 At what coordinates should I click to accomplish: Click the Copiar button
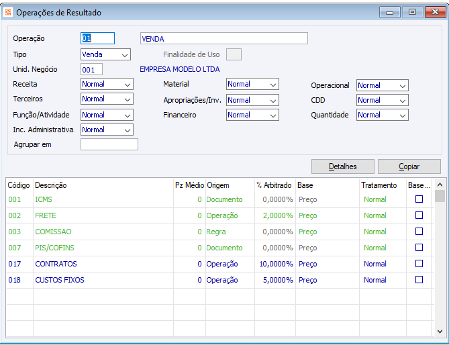coord(409,166)
